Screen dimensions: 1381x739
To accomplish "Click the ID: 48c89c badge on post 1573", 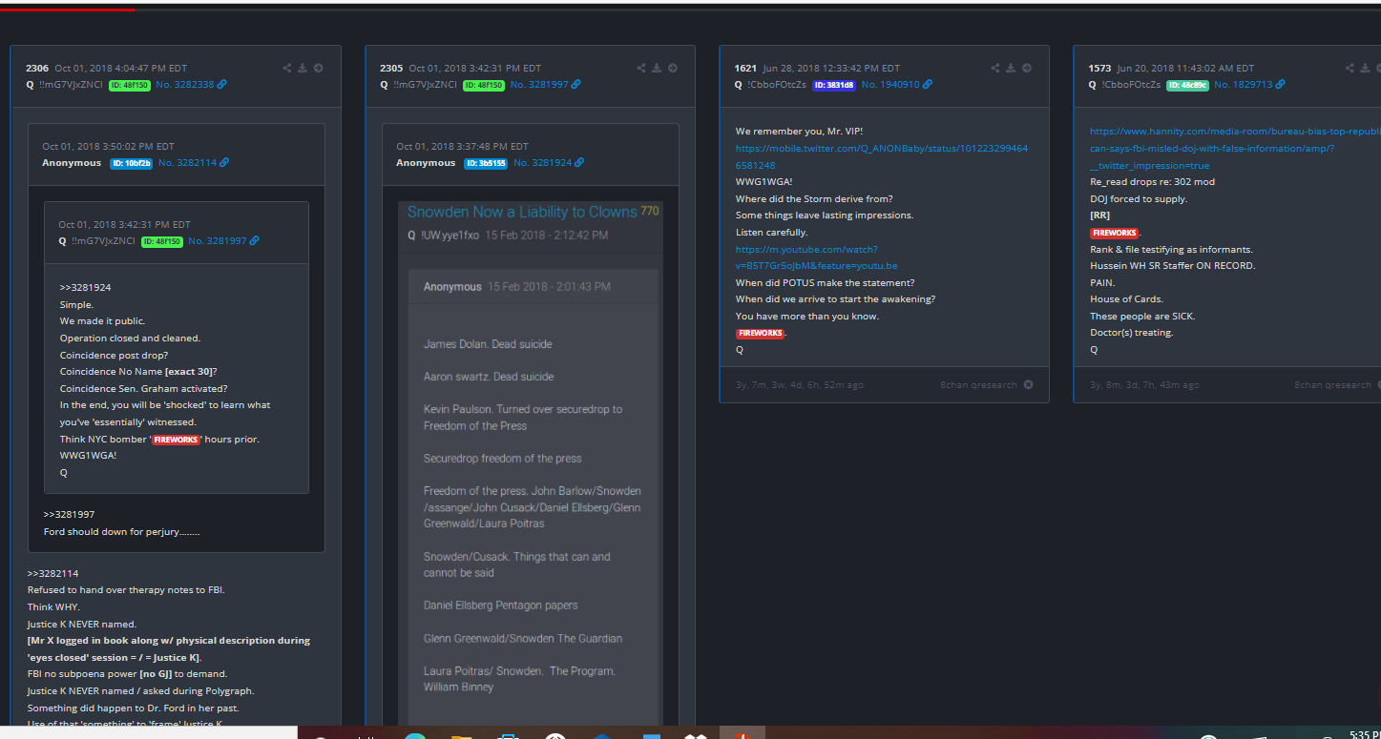I will [x=1187, y=85].
